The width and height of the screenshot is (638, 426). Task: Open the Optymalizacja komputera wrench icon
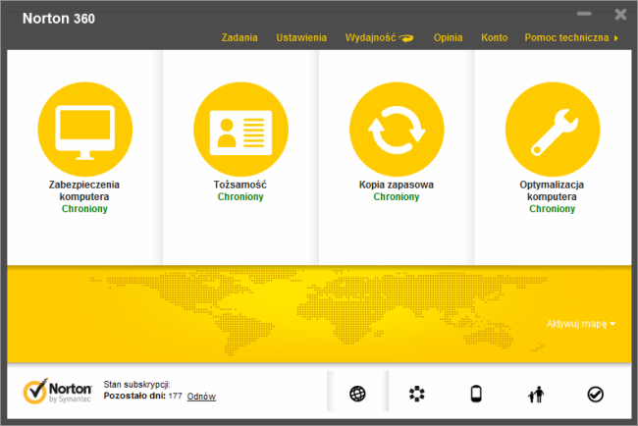553,130
